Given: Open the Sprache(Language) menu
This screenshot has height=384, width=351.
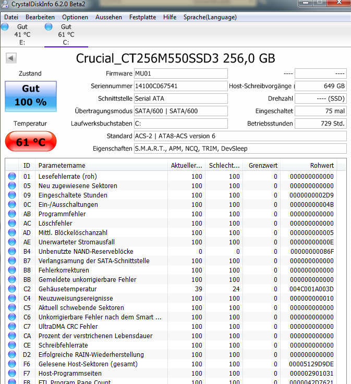Looking at the screenshot, I should pyautogui.click(x=210, y=17).
